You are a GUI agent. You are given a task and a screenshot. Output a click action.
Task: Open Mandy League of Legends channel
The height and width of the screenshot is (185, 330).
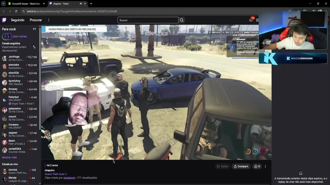click(x=20, y=179)
